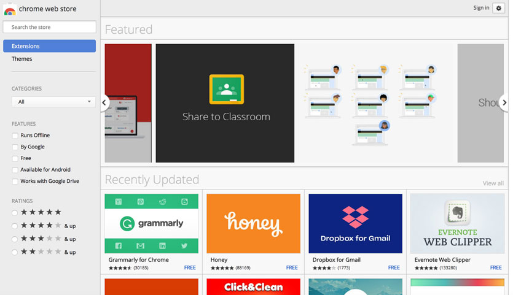Open the settings gear menu

point(498,8)
